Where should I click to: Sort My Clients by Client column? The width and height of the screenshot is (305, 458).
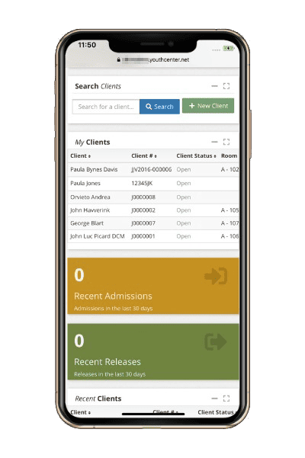81,155
